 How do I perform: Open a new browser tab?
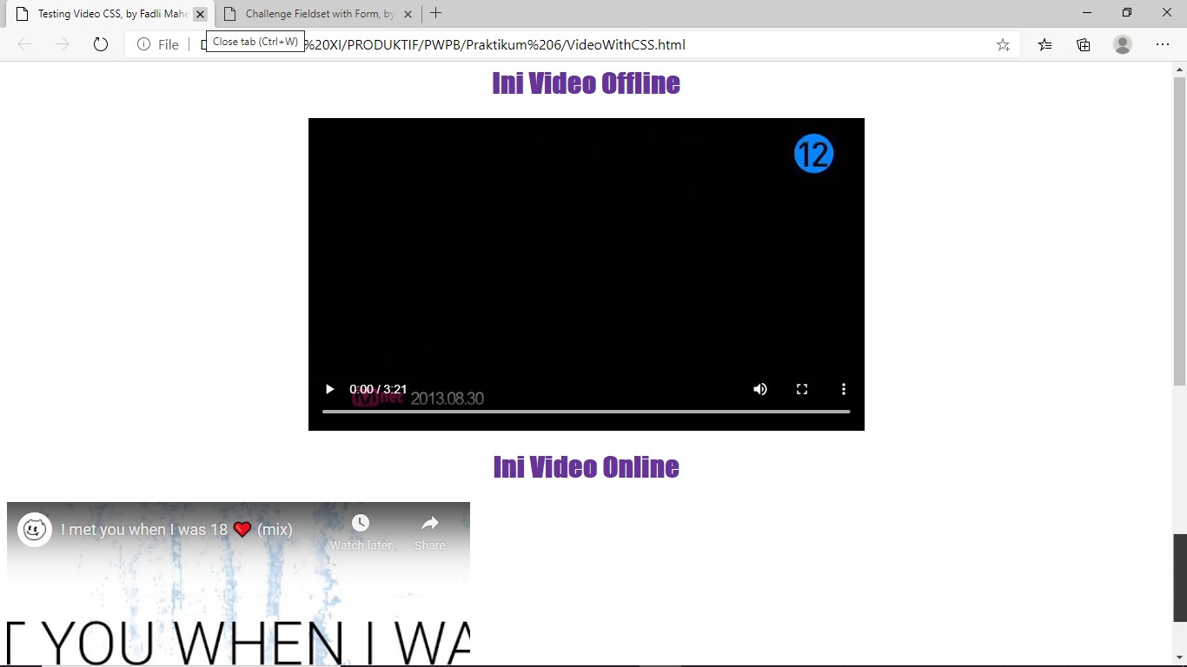tap(435, 13)
